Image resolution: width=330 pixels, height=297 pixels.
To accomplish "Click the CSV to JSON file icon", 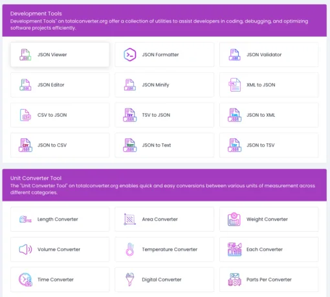I will click(x=25, y=115).
